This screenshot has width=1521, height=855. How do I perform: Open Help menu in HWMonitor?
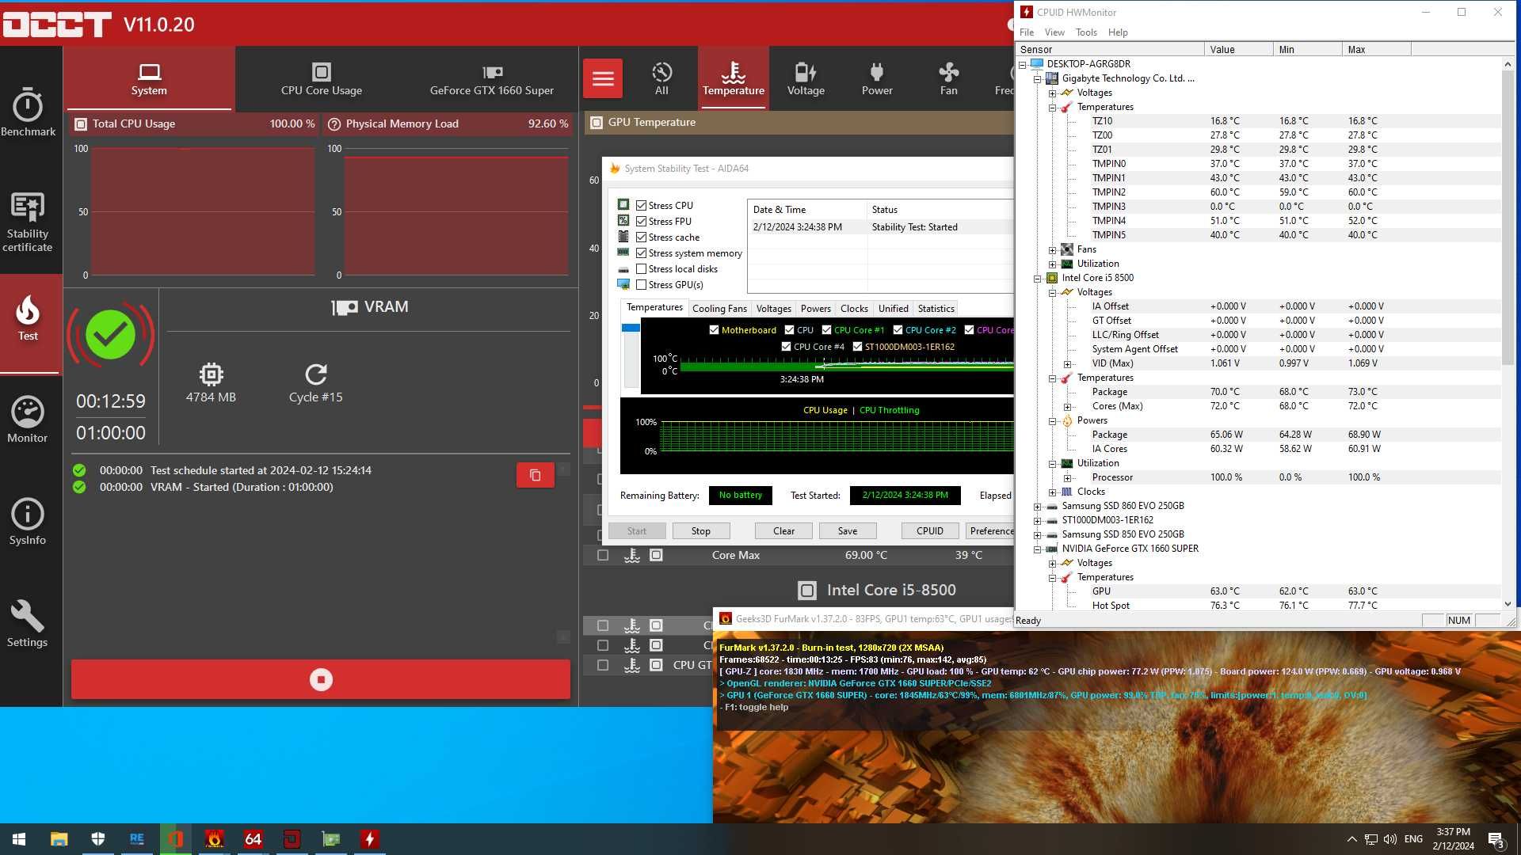[1118, 32]
